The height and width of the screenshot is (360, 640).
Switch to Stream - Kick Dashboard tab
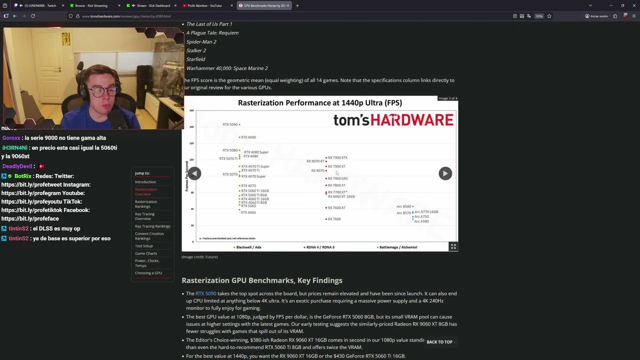point(151,5)
